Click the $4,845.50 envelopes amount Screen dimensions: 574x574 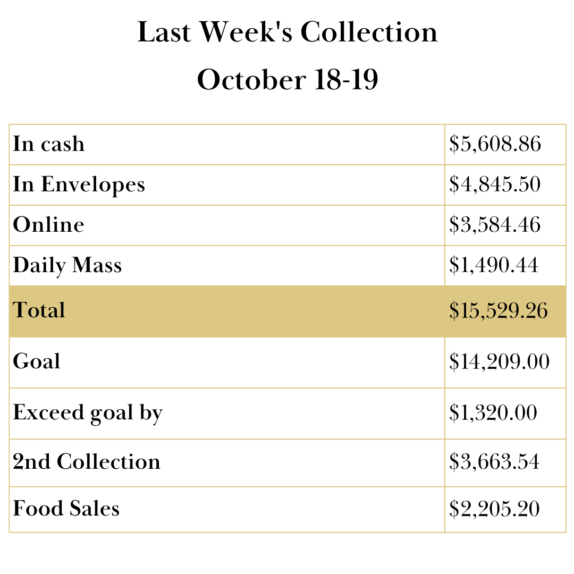coord(495,185)
